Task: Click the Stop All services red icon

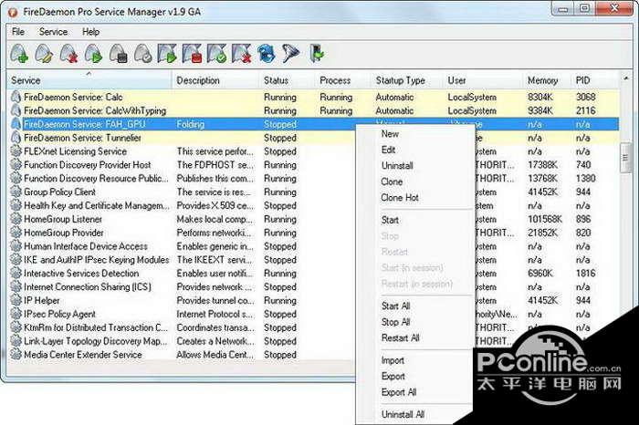Action: 192,54
